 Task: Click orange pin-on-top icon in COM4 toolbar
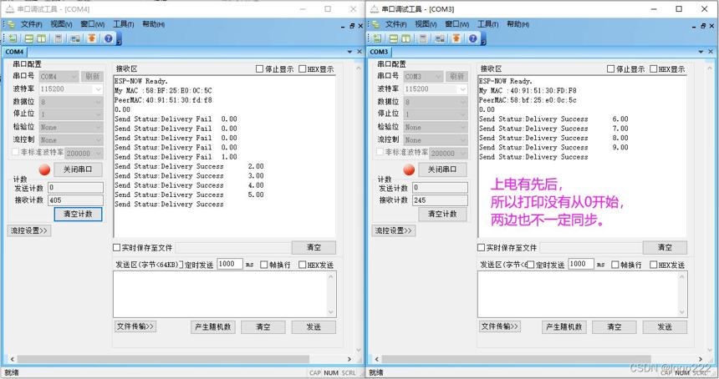coord(92,38)
